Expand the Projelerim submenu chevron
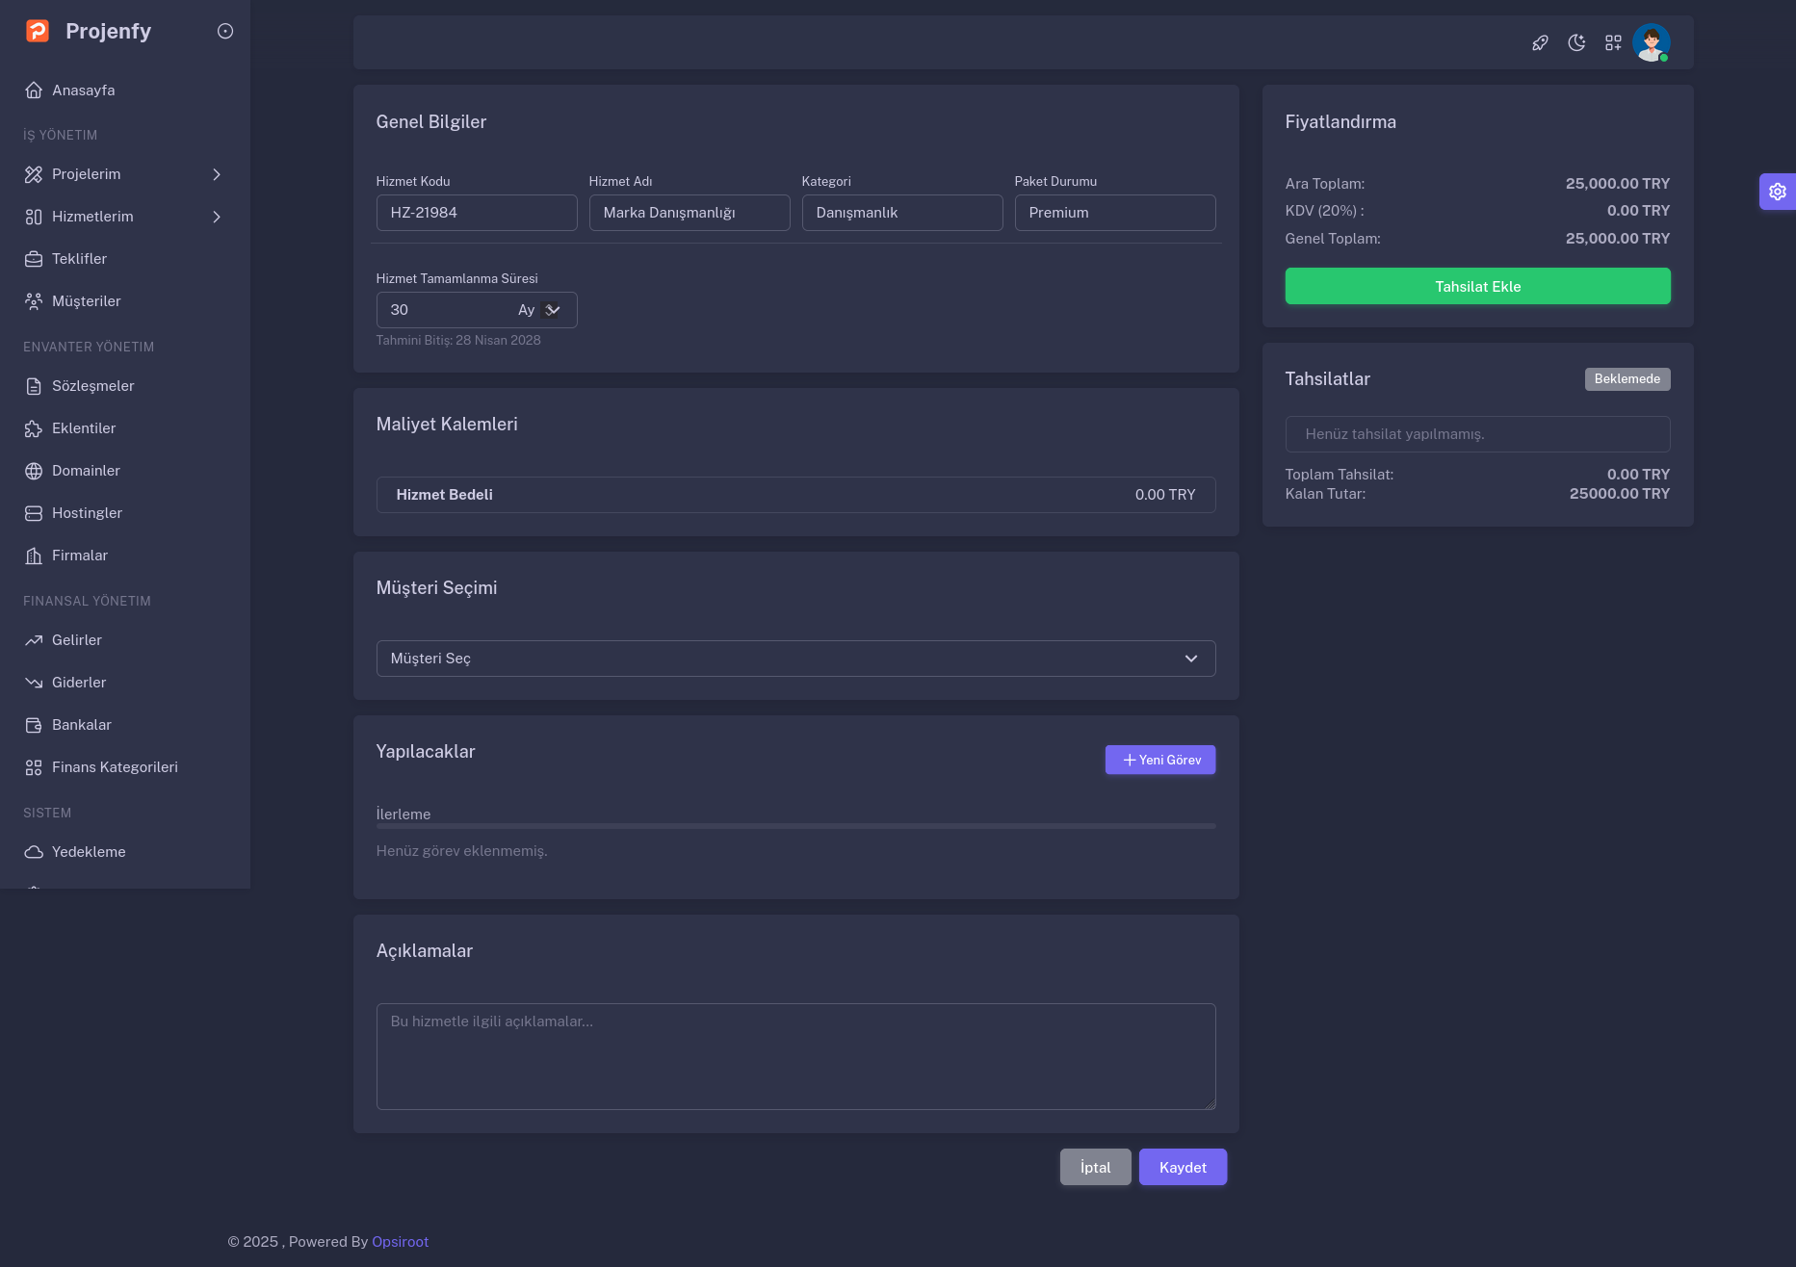This screenshot has width=1796, height=1267. pos(217,174)
